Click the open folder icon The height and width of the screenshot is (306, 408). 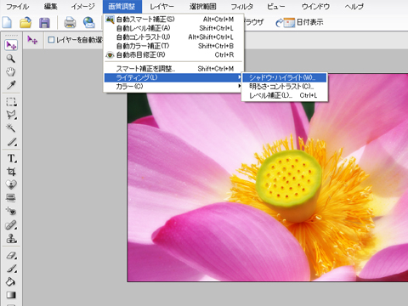click(x=25, y=22)
